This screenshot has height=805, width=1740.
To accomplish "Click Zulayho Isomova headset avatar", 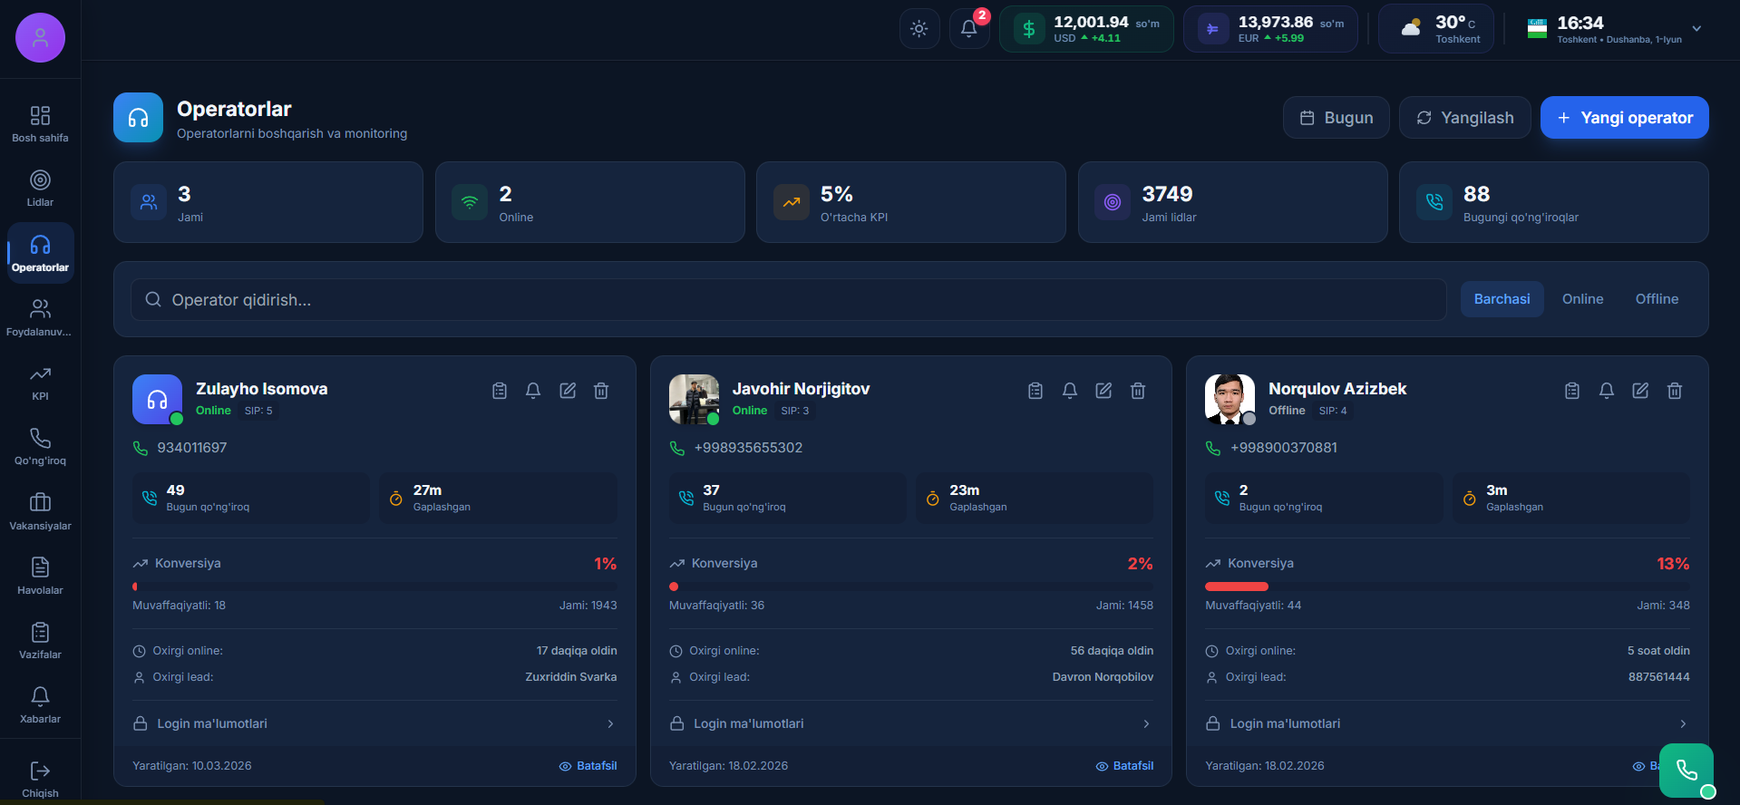I will click(157, 399).
